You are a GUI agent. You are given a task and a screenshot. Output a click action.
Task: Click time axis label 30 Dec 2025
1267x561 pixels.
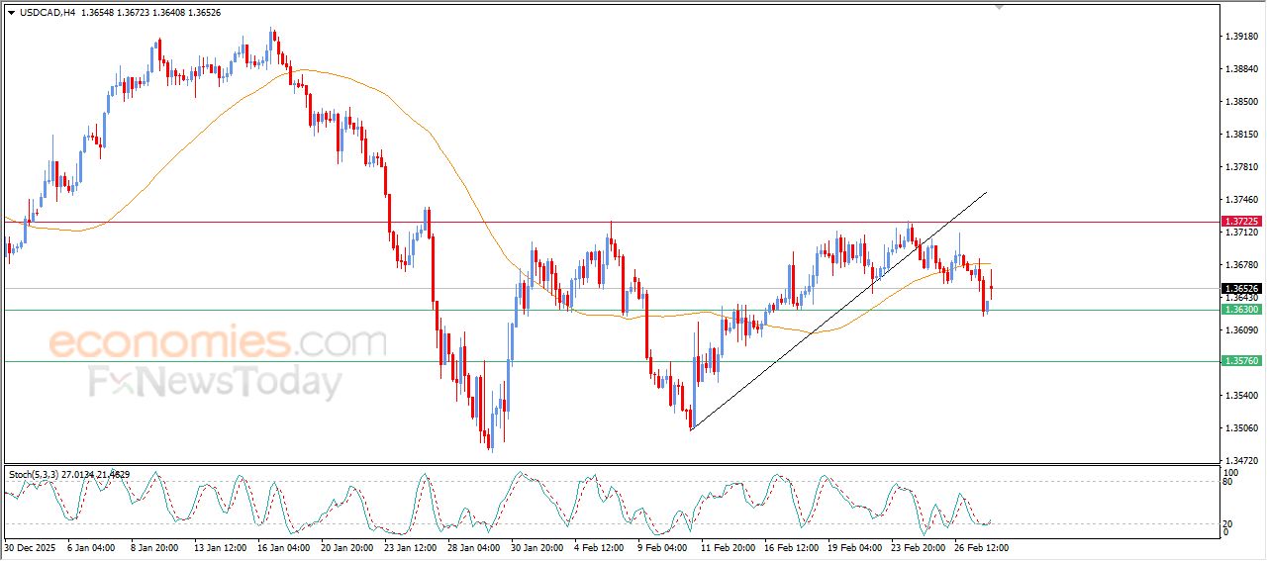pos(28,547)
